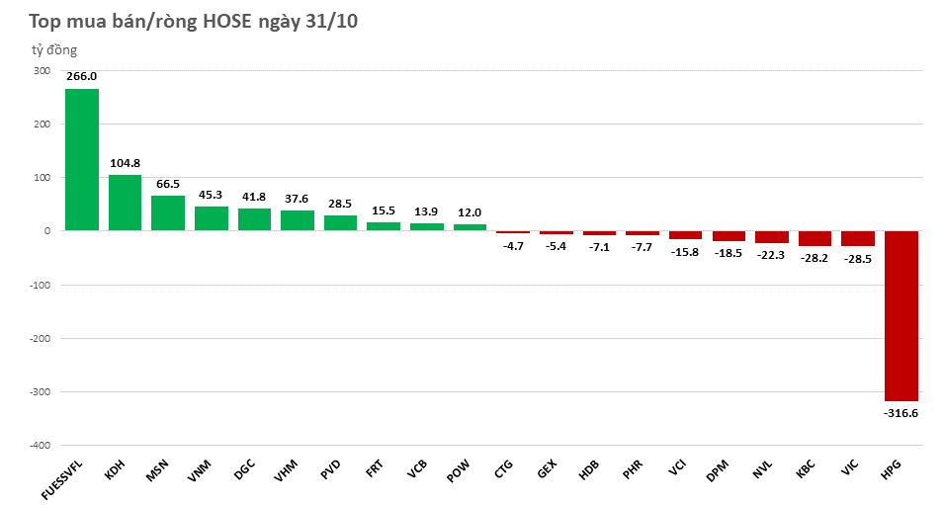The image size is (944, 505).
Task: Click the VHM green bar
Action: [297, 220]
